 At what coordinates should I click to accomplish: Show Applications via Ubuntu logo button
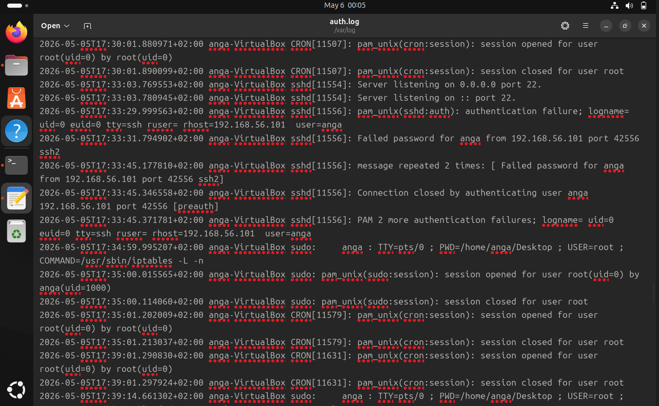point(16,390)
